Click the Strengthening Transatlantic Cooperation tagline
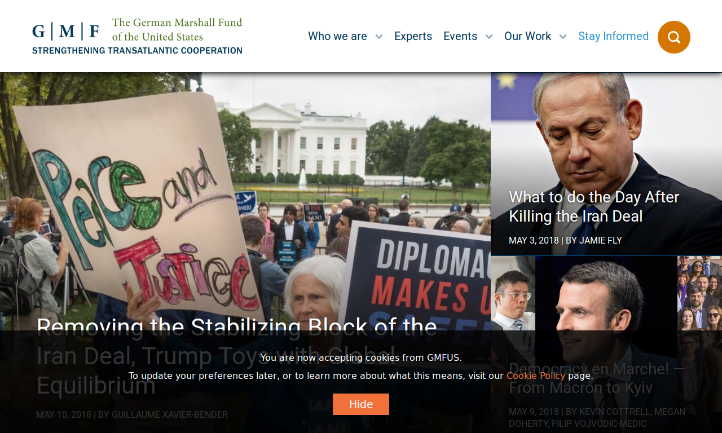Viewport: 722px width, 433px height. click(137, 50)
